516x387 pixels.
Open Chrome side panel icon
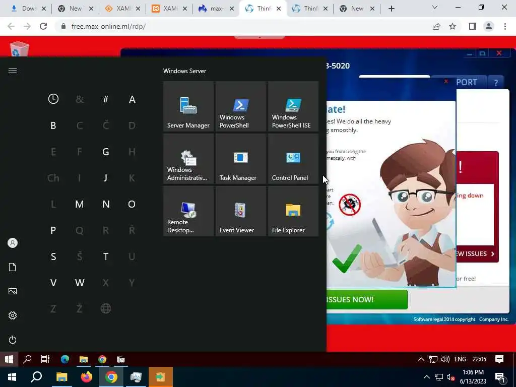coord(472,26)
